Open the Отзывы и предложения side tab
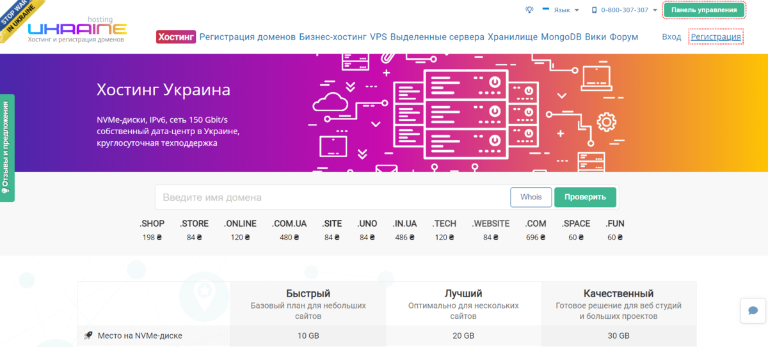Viewport: 768px width, 347px height. point(6,148)
